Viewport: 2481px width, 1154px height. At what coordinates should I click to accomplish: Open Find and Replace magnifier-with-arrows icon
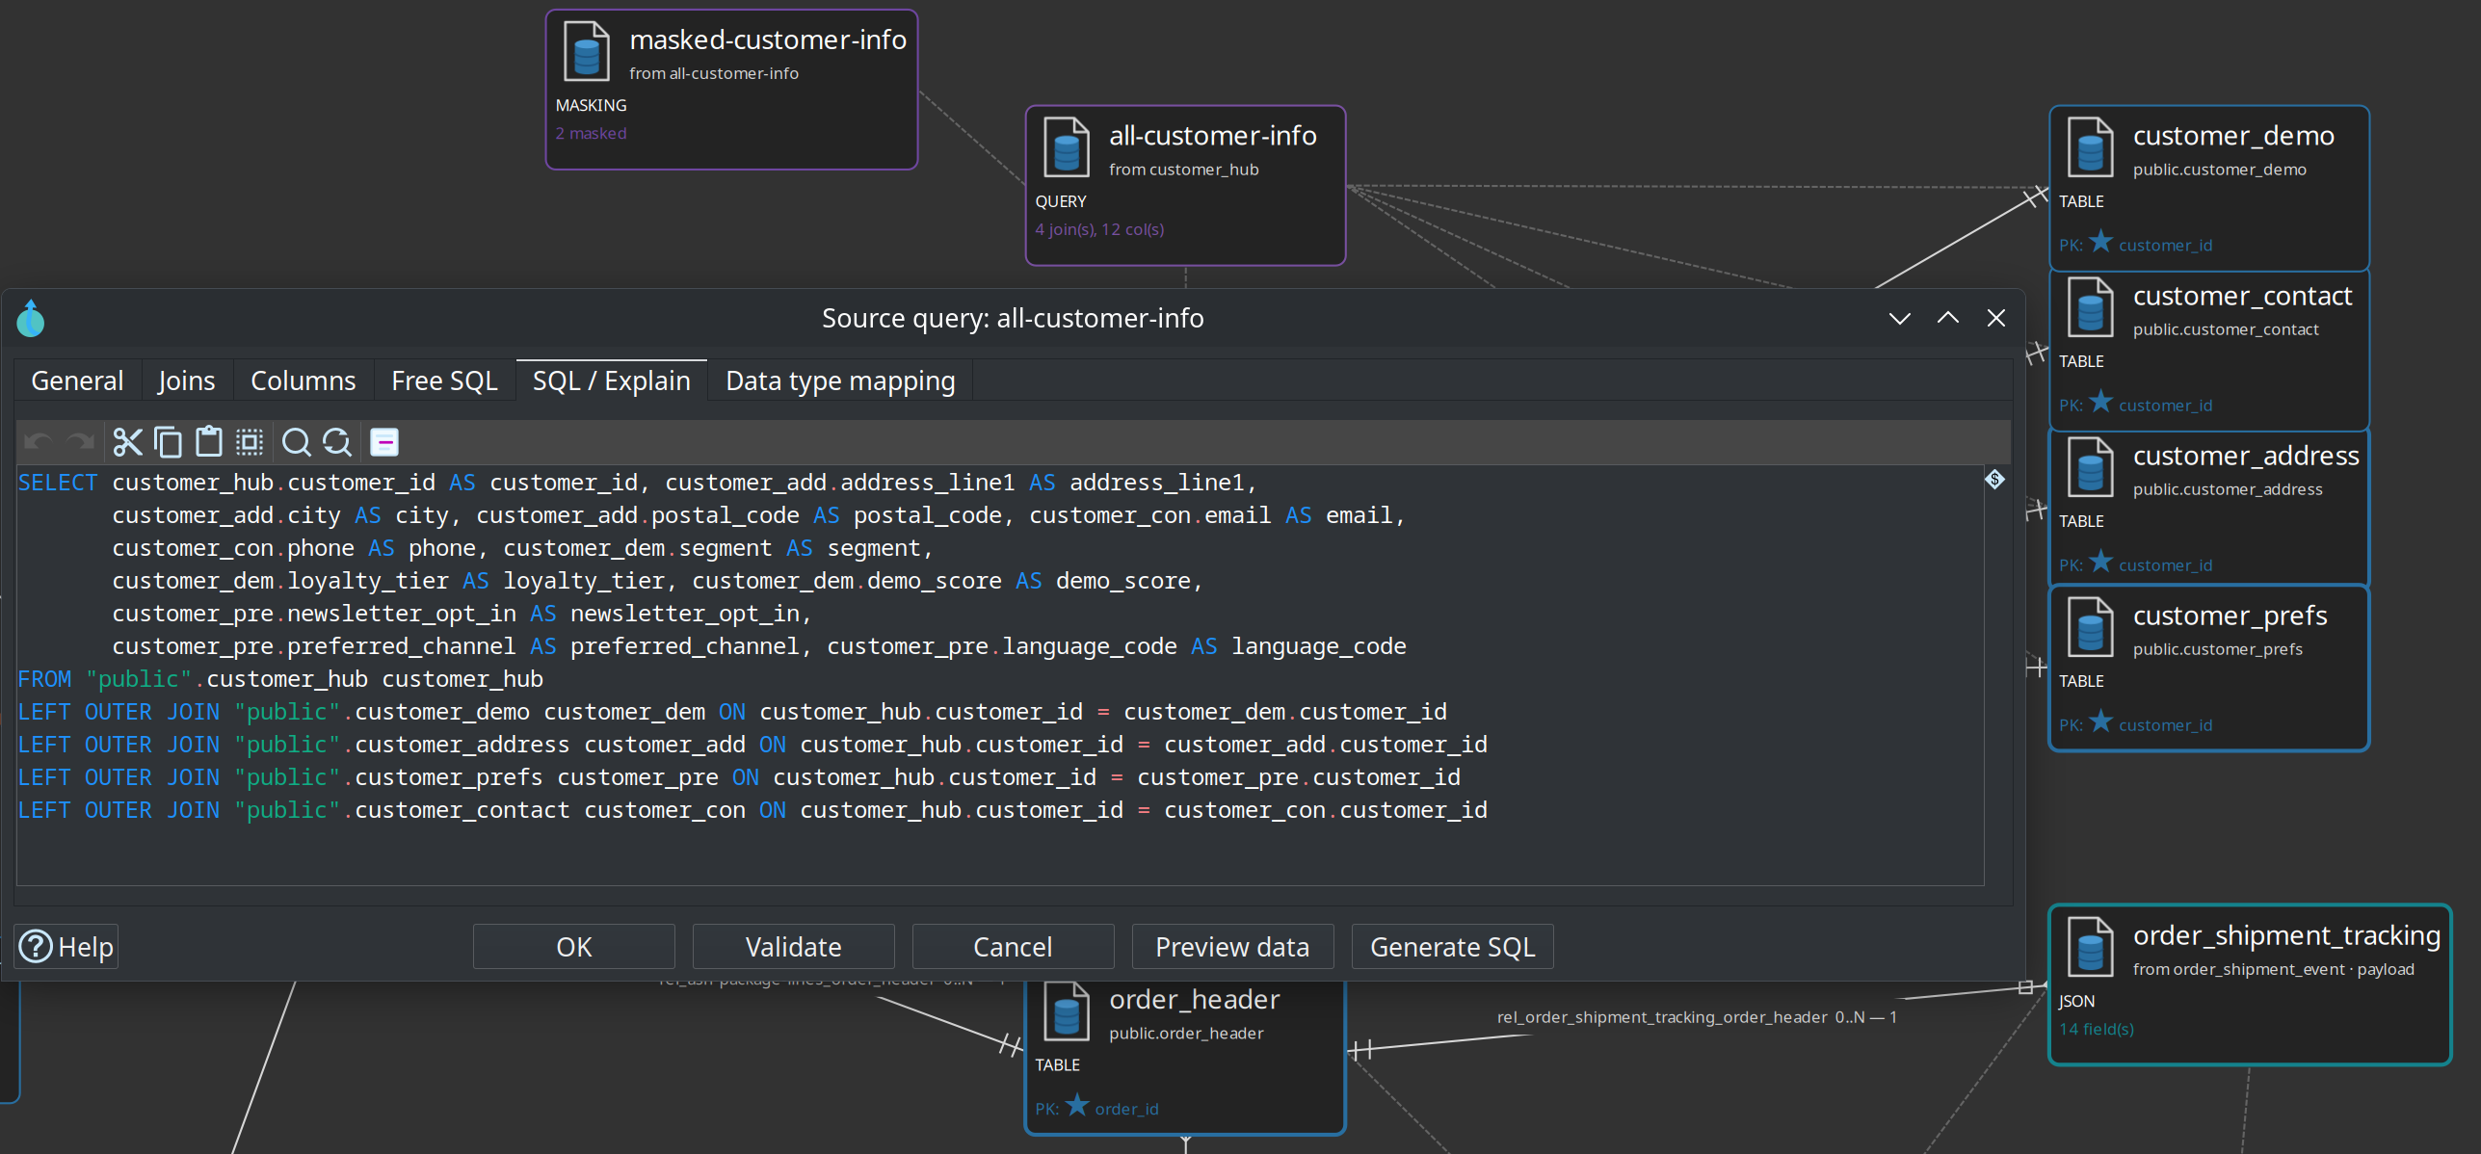click(x=336, y=442)
